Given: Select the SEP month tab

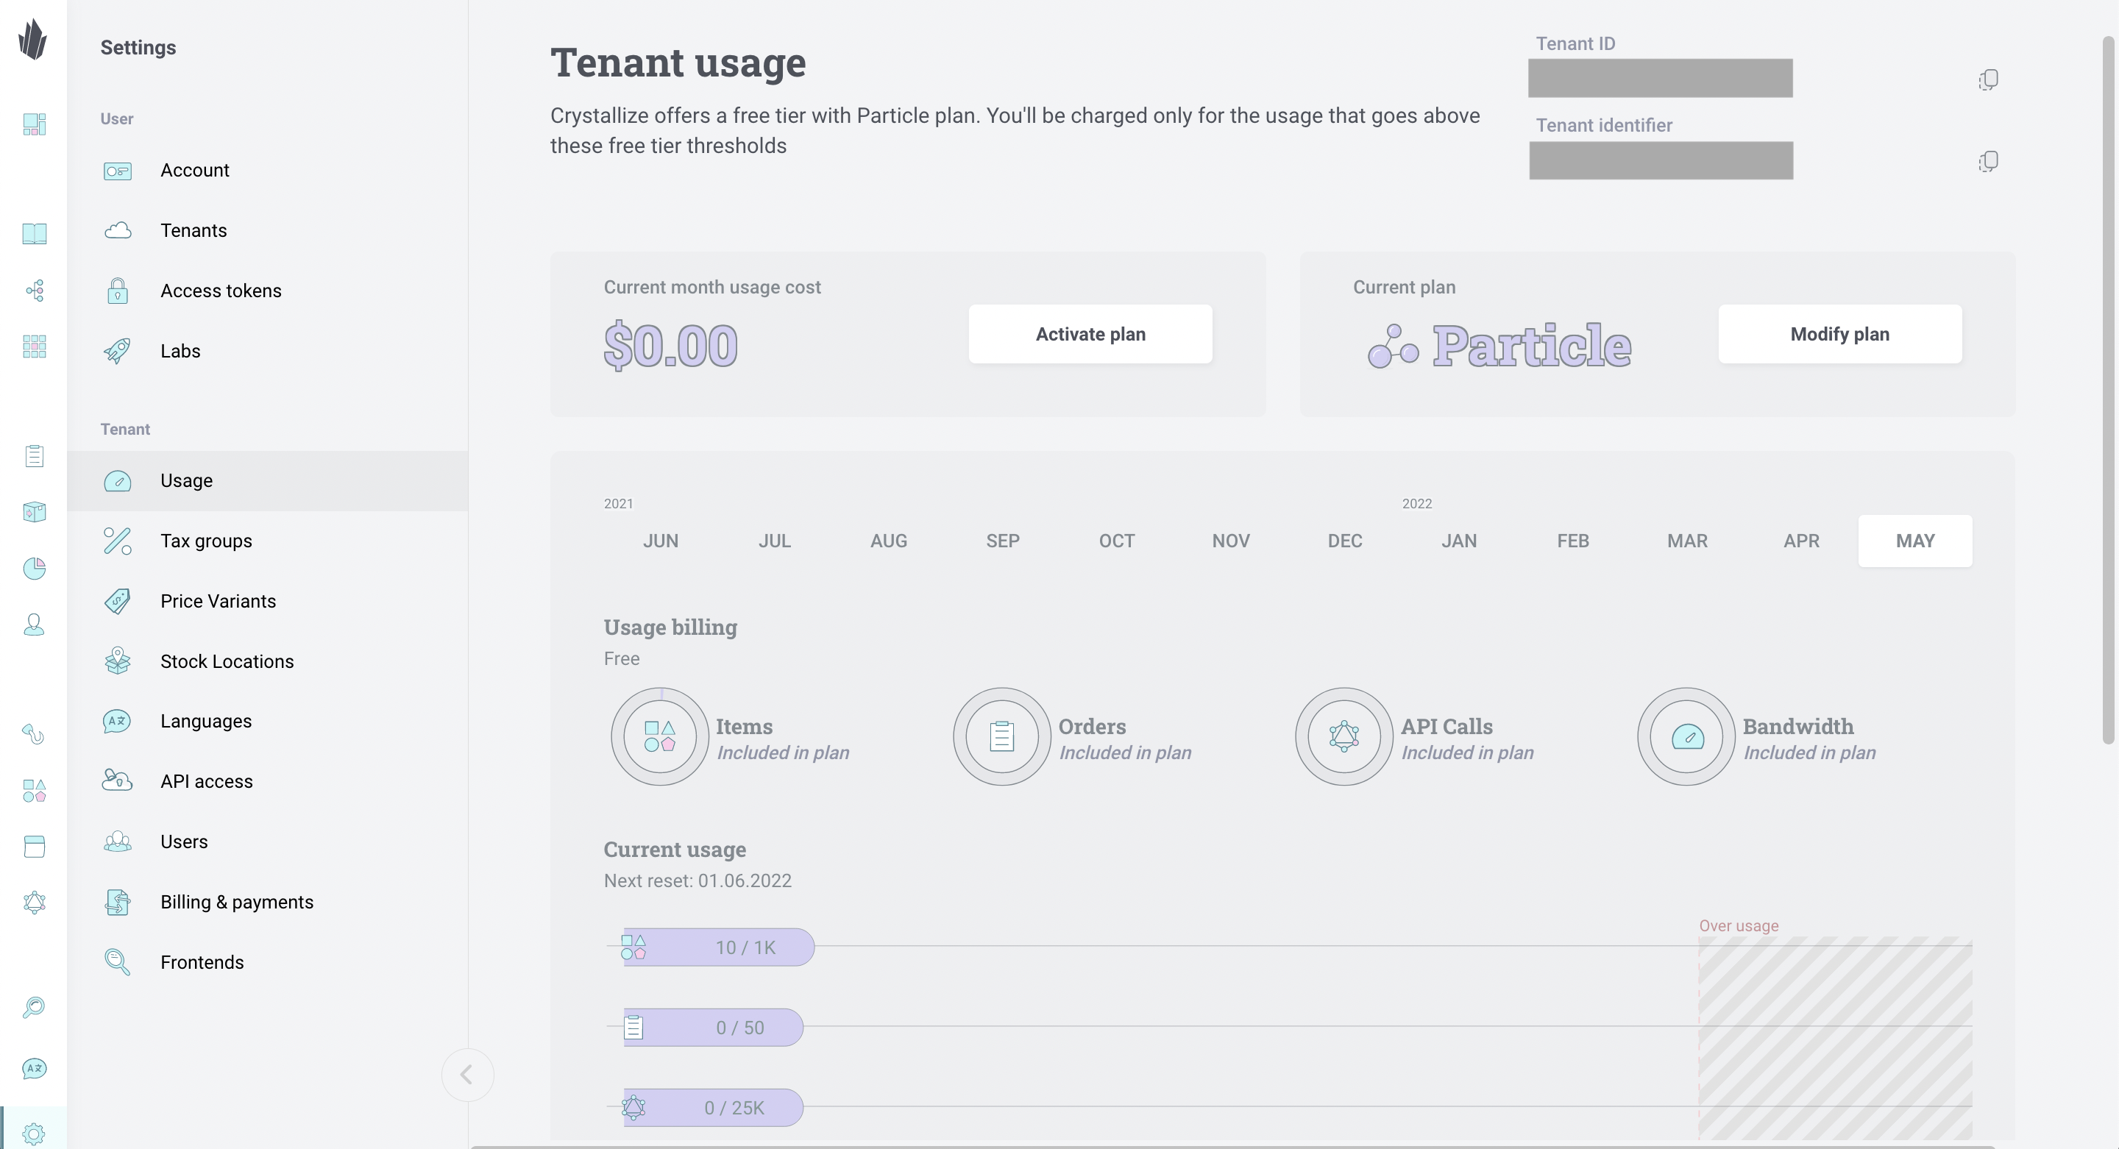Looking at the screenshot, I should pos(1003,541).
